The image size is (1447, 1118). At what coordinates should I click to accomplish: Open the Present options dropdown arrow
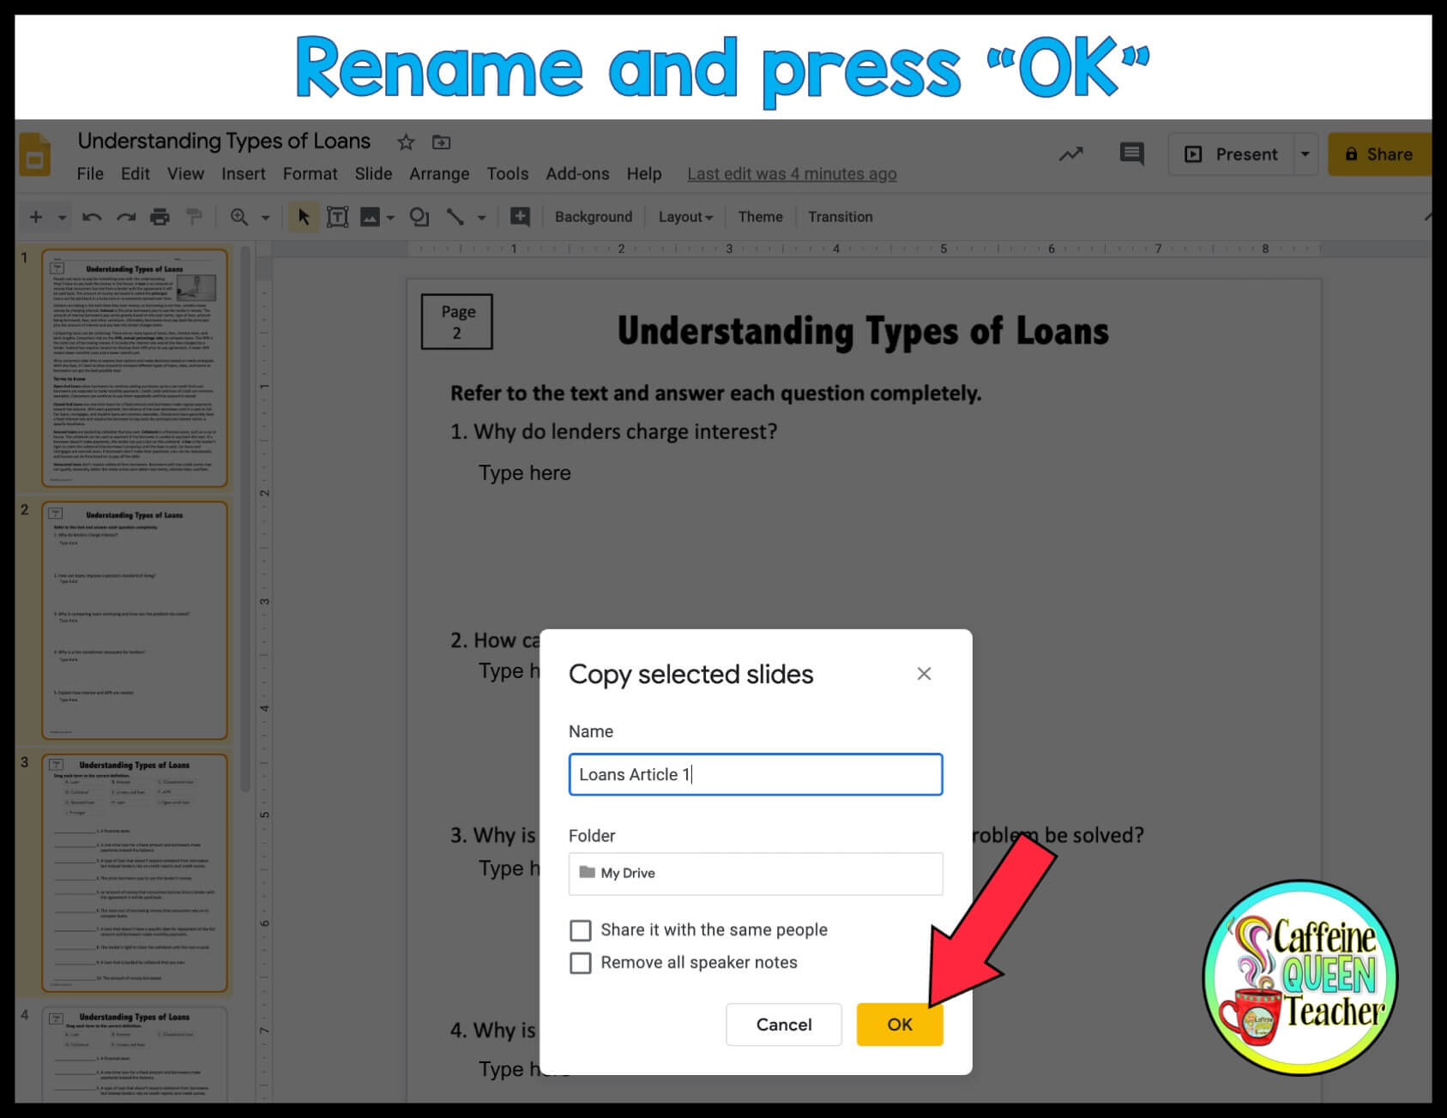pos(1305,154)
